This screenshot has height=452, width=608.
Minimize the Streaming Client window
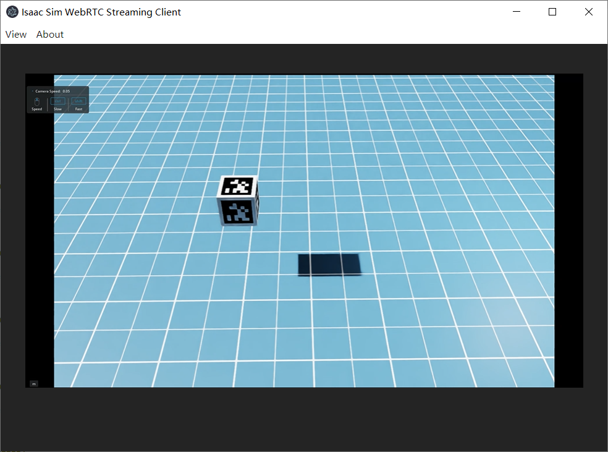tap(517, 12)
